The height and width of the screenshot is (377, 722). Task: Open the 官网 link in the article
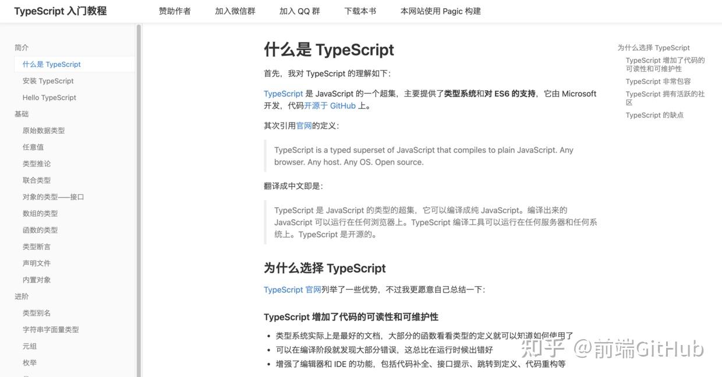(303, 126)
